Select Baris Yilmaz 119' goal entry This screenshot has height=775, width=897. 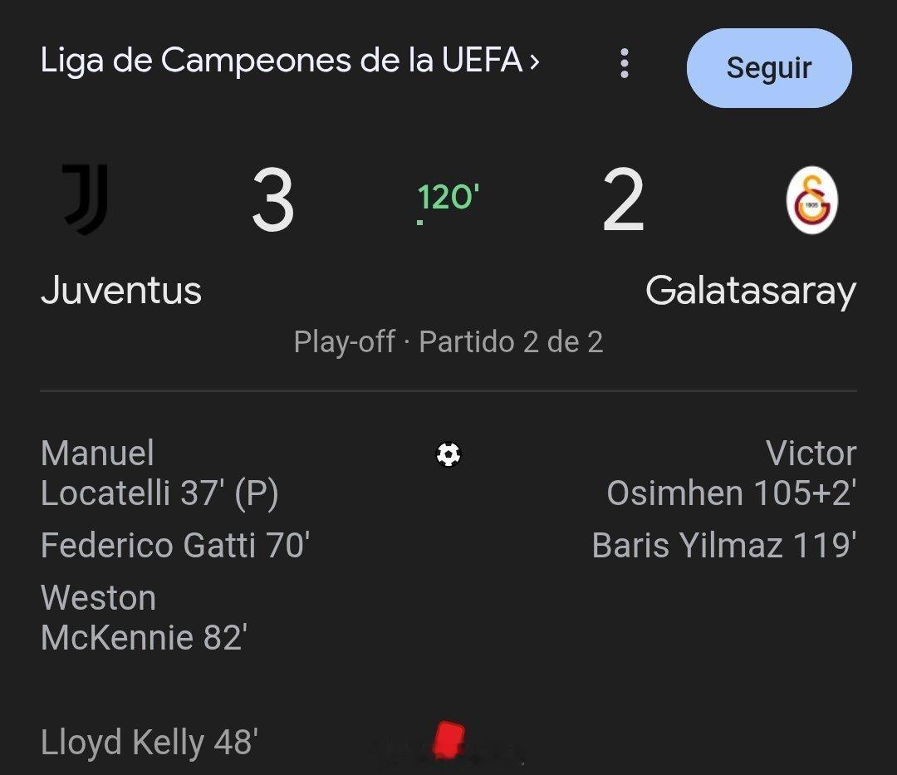[723, 546]
